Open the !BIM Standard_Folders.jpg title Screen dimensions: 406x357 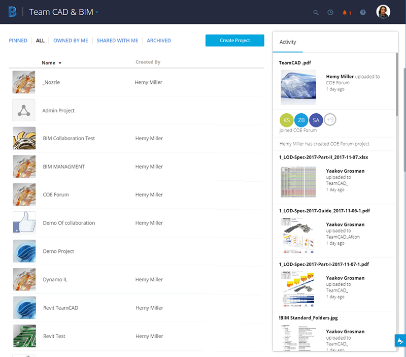[308, 318]
